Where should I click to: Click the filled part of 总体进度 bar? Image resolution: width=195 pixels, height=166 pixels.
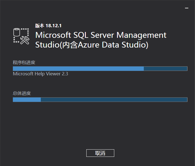coord(27,100)
